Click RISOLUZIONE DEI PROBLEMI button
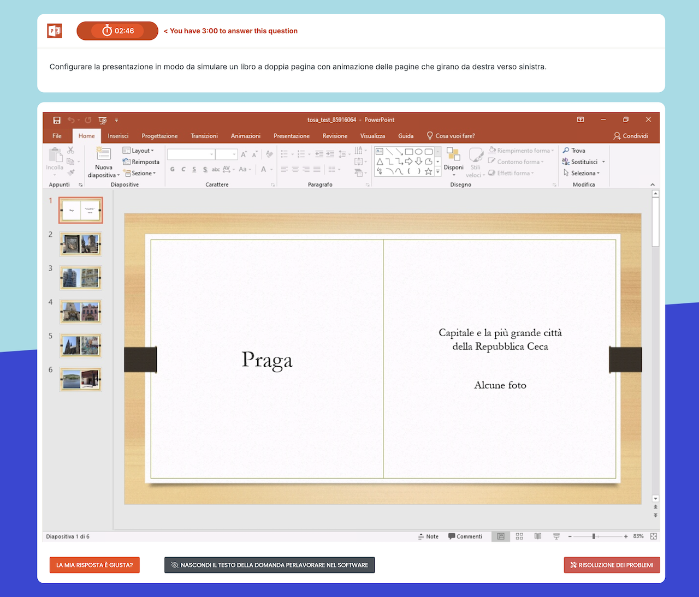Image resolution: width=699 pixels, height=597 pixels. pos(612,565)
